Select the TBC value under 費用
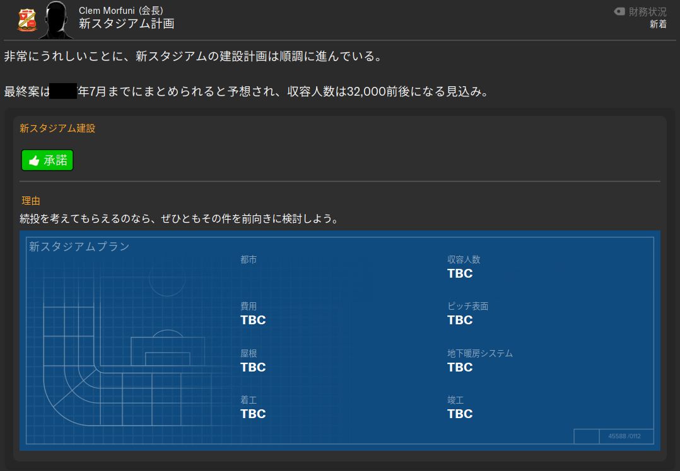 [x=253, y=320]
